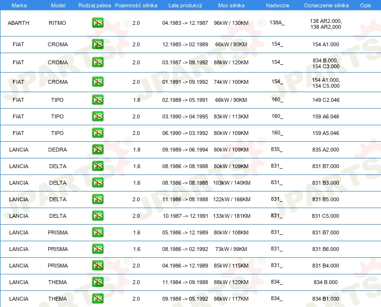Click the Oznaczenie silnika column header
This screenshot has width=381, height=307.
[326, 5]
